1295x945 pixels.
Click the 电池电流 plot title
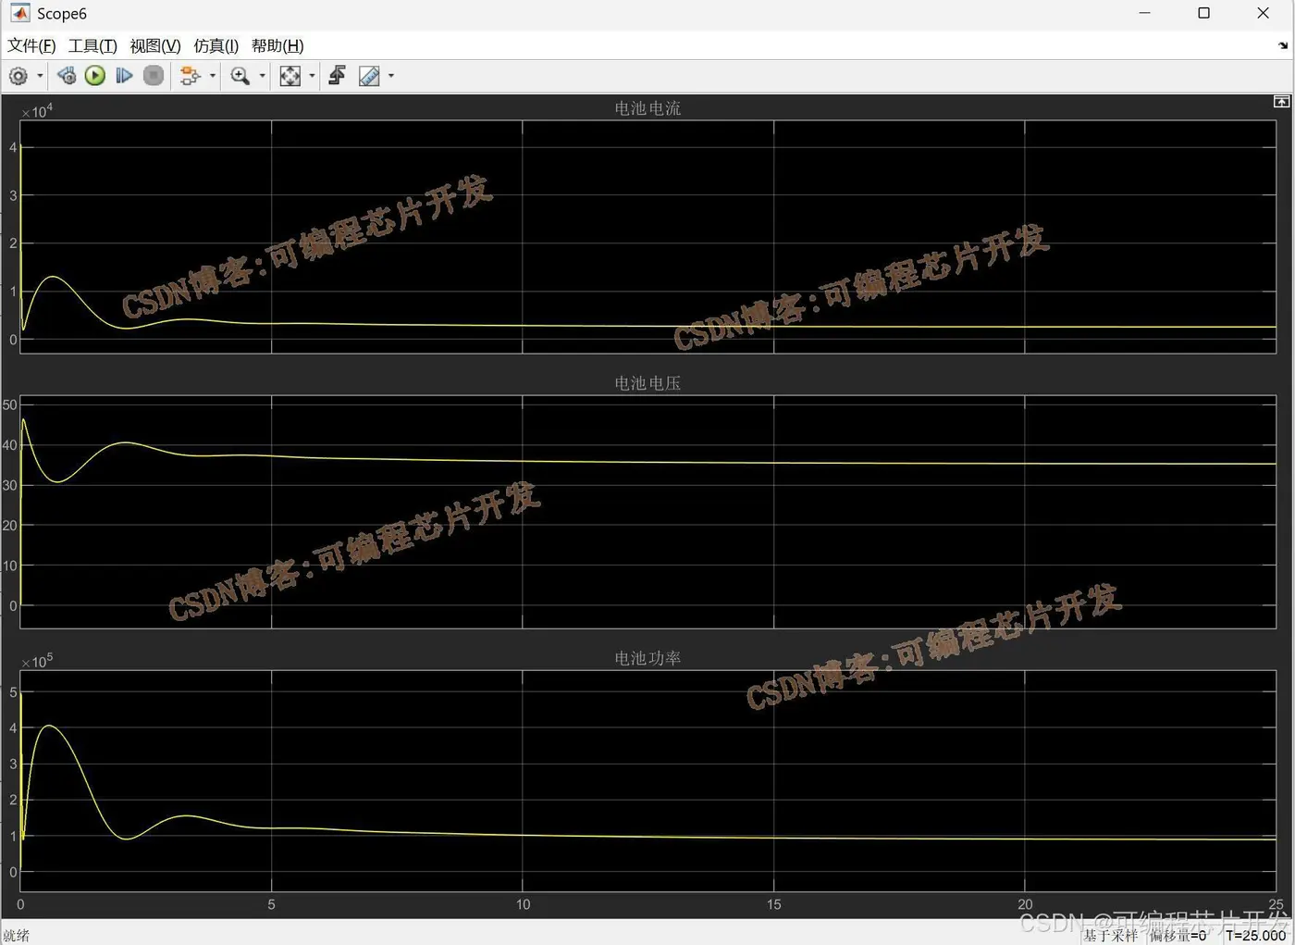tap(647, 108)
